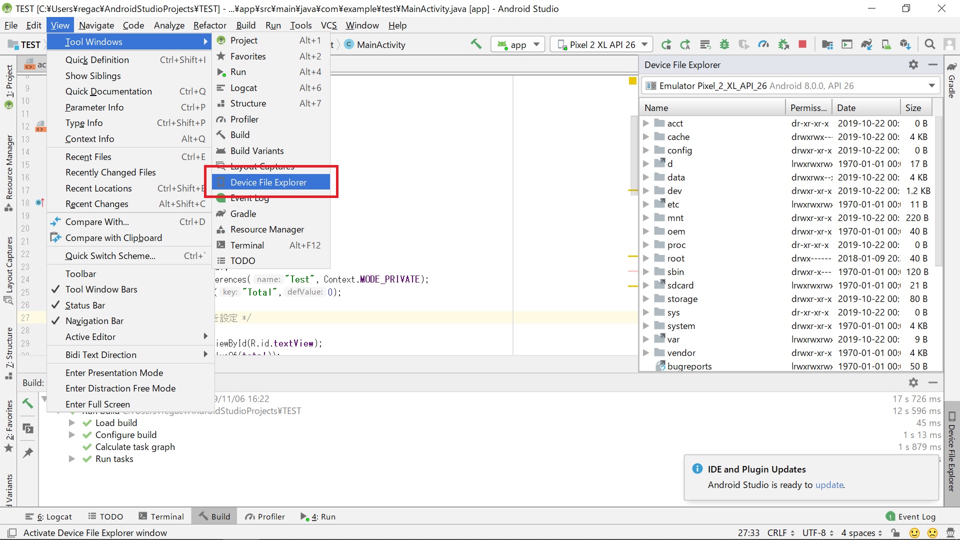Screen dimensions: 960x540
Task: Click the Run app icon
Action: [x=666, y=44]
